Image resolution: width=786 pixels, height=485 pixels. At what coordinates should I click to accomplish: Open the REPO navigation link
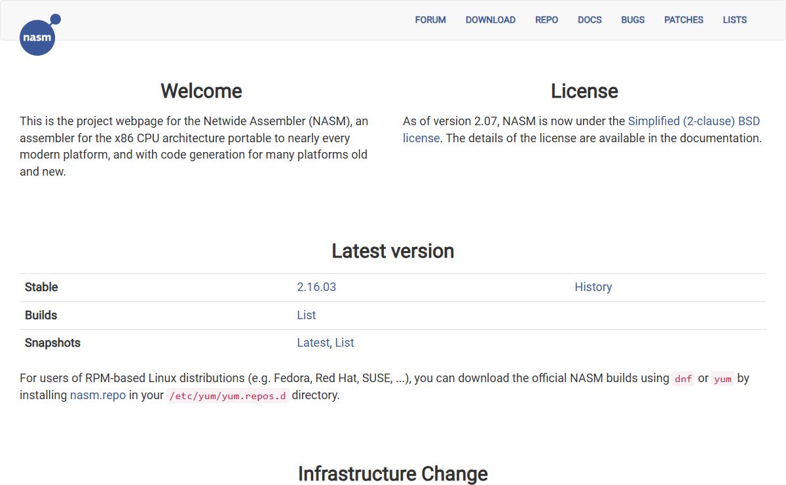click(546, 20)
